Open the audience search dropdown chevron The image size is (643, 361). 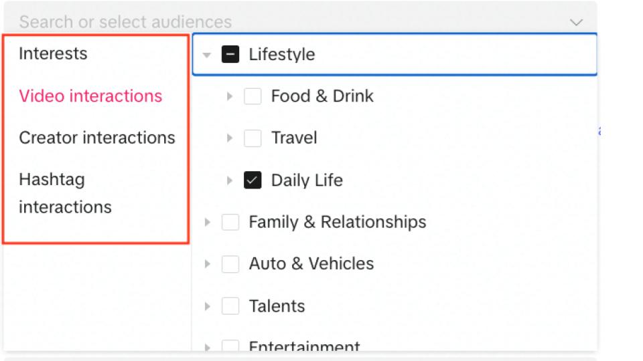tap(576, 22)
